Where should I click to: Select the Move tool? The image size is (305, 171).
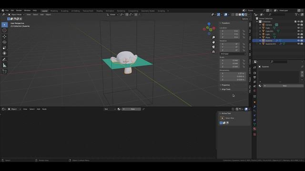[4, 37]
